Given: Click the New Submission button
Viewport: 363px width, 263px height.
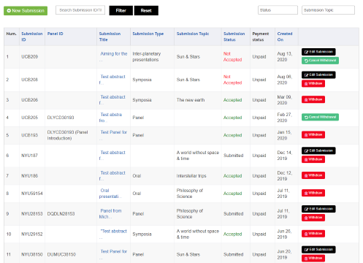Looking at the screenshot, I should [x=26, y=11].
